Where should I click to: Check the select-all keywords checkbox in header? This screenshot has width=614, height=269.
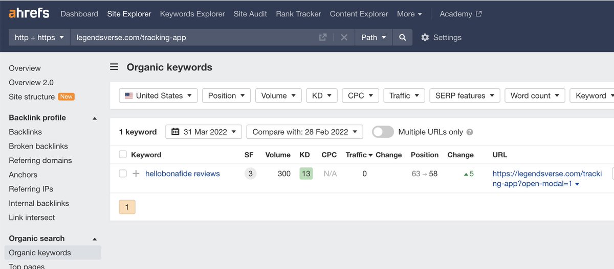123,155
